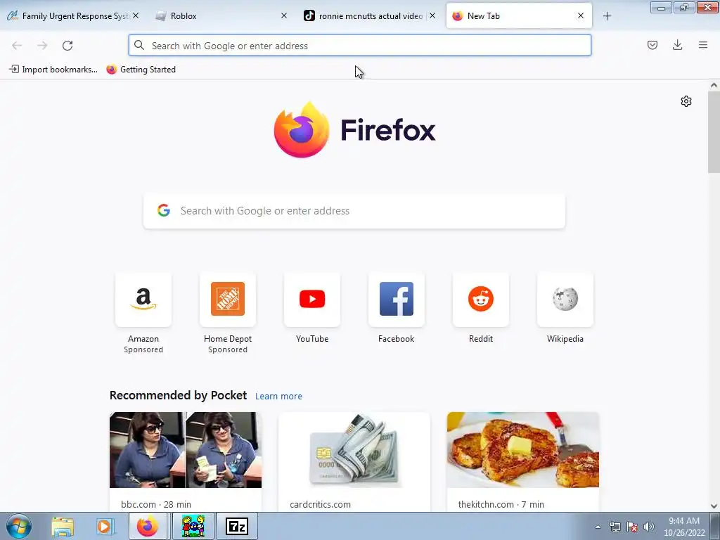Image resolution: width=720 pixels, height=540 pixels.
Task: Click the page scrollbar up arrow
Action: coord(714,85)
